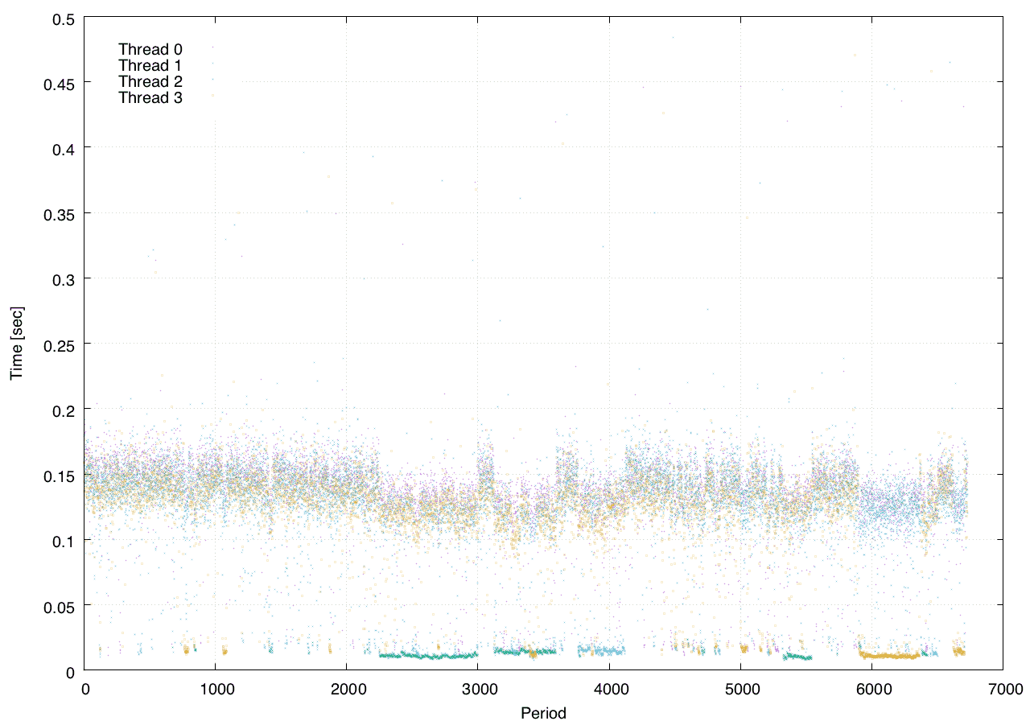Click y-axis tick label 0.1

(x=65, y=540)
